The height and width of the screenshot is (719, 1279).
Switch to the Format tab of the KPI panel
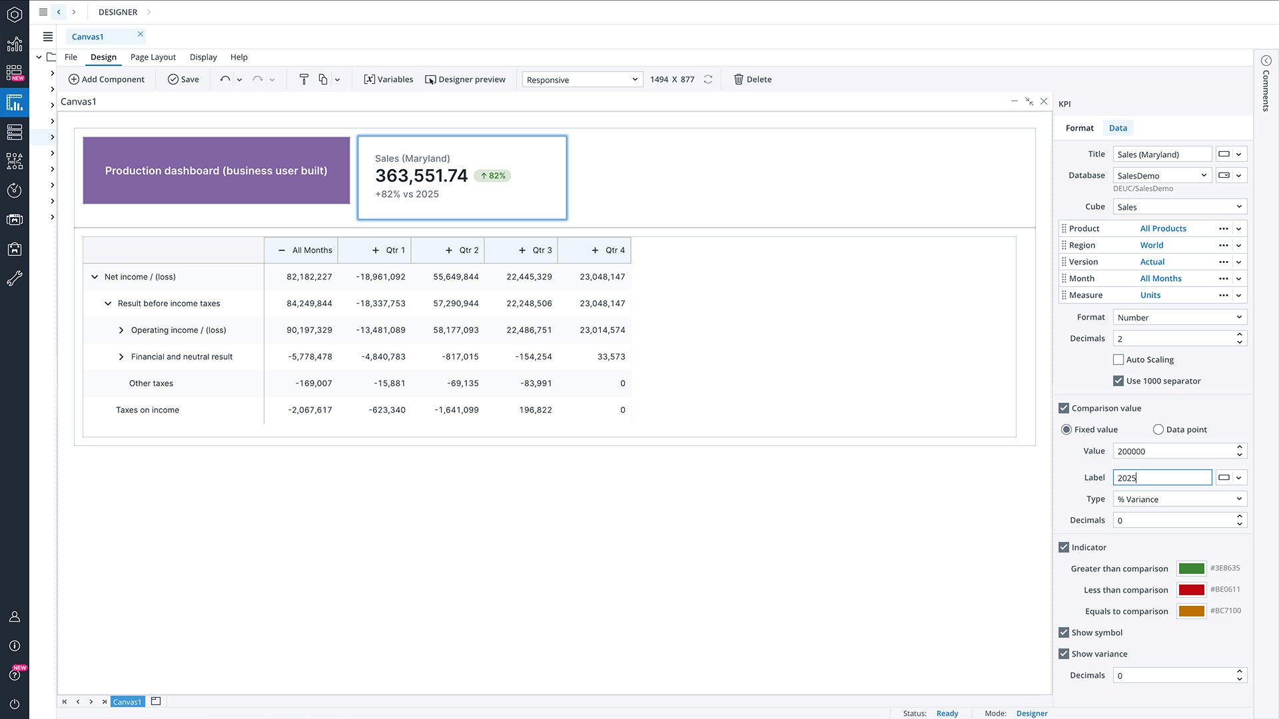click(1079, 128)
